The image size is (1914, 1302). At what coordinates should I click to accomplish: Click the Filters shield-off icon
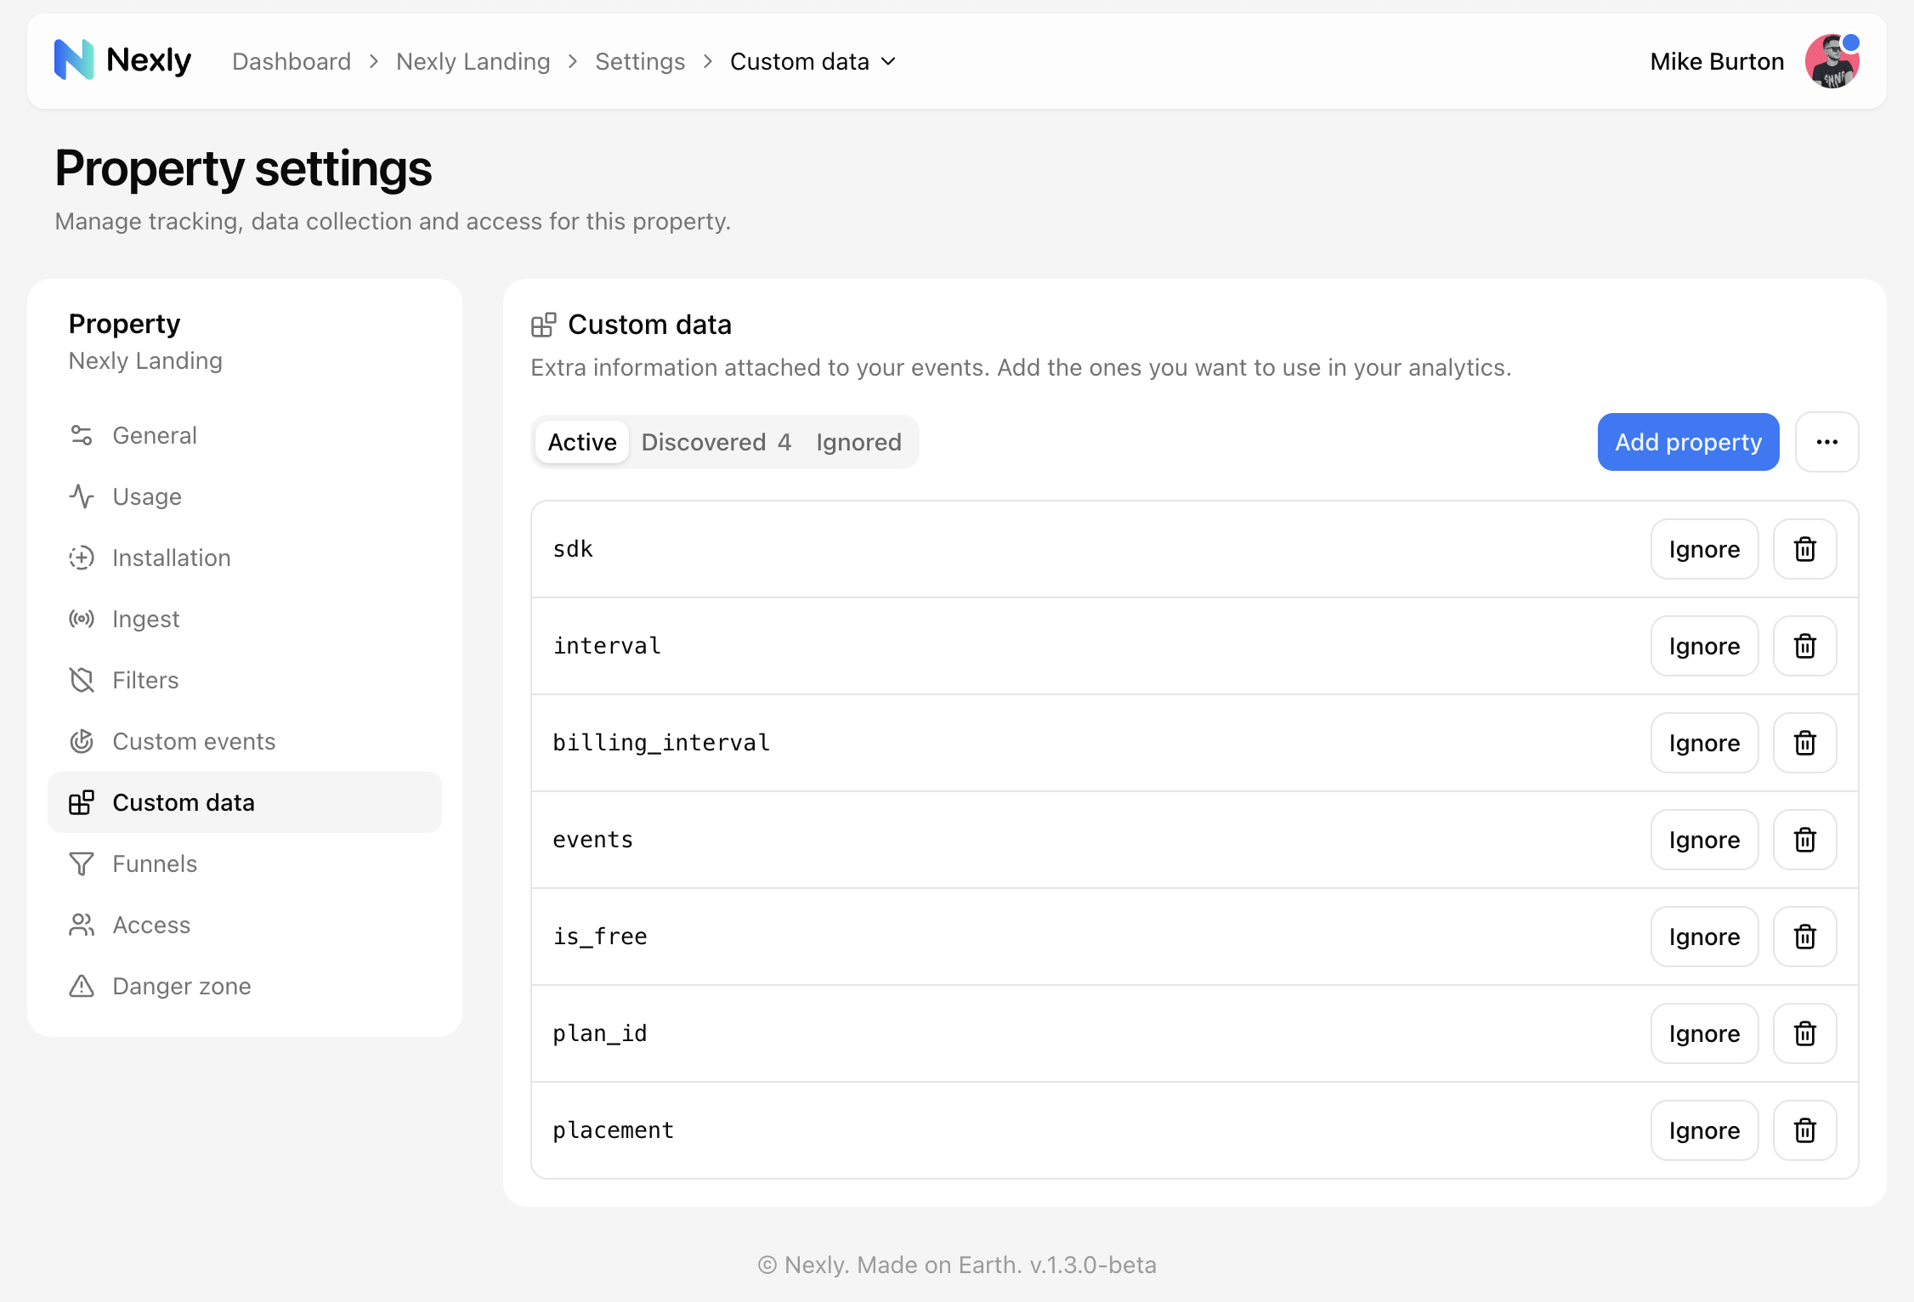pos(82,680)
